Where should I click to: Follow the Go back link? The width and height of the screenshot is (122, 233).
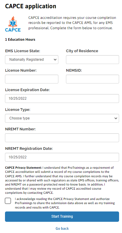(x=62, y=228)
